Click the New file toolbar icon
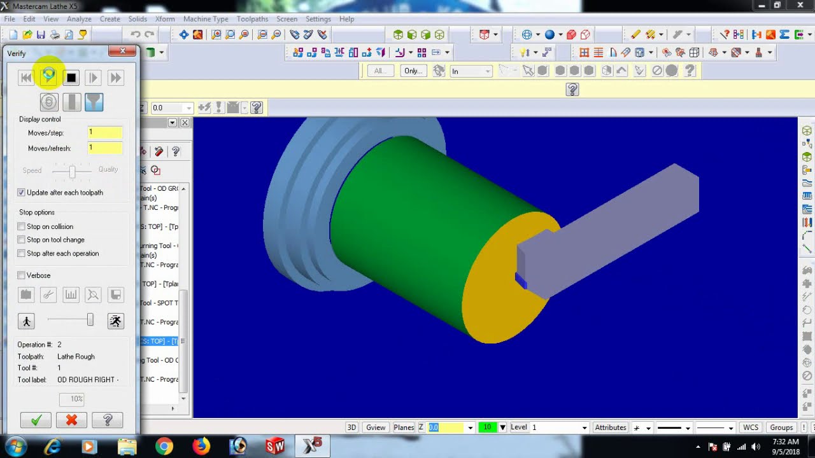815x458 pixels. click(13, 34)
